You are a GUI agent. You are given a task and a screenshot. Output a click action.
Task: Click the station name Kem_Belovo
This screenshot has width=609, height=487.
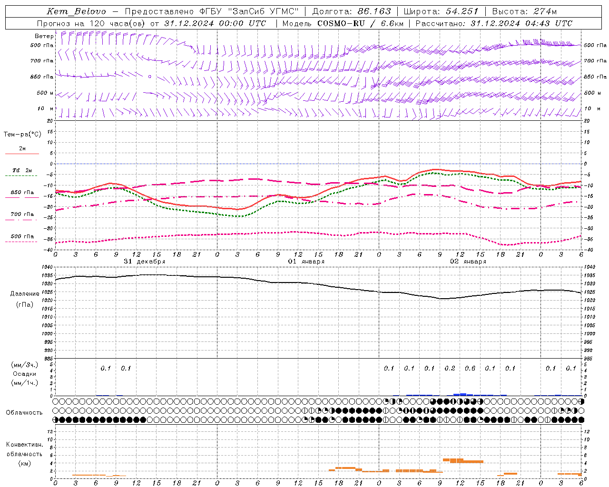[76, 11]
